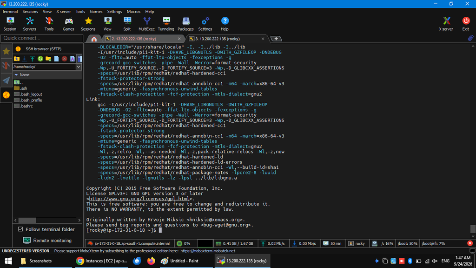Open the Packages toolbar icon

pos(185,24)
